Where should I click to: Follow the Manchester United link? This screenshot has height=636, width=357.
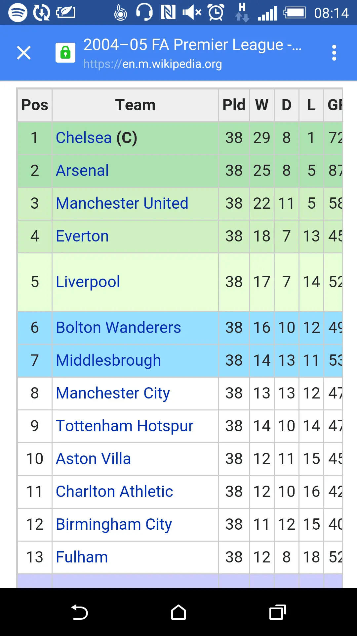point(122,203)
